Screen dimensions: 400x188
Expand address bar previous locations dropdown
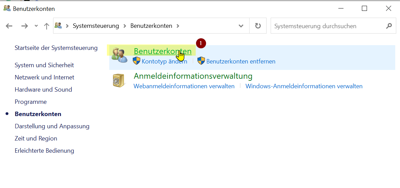point(241,26)
